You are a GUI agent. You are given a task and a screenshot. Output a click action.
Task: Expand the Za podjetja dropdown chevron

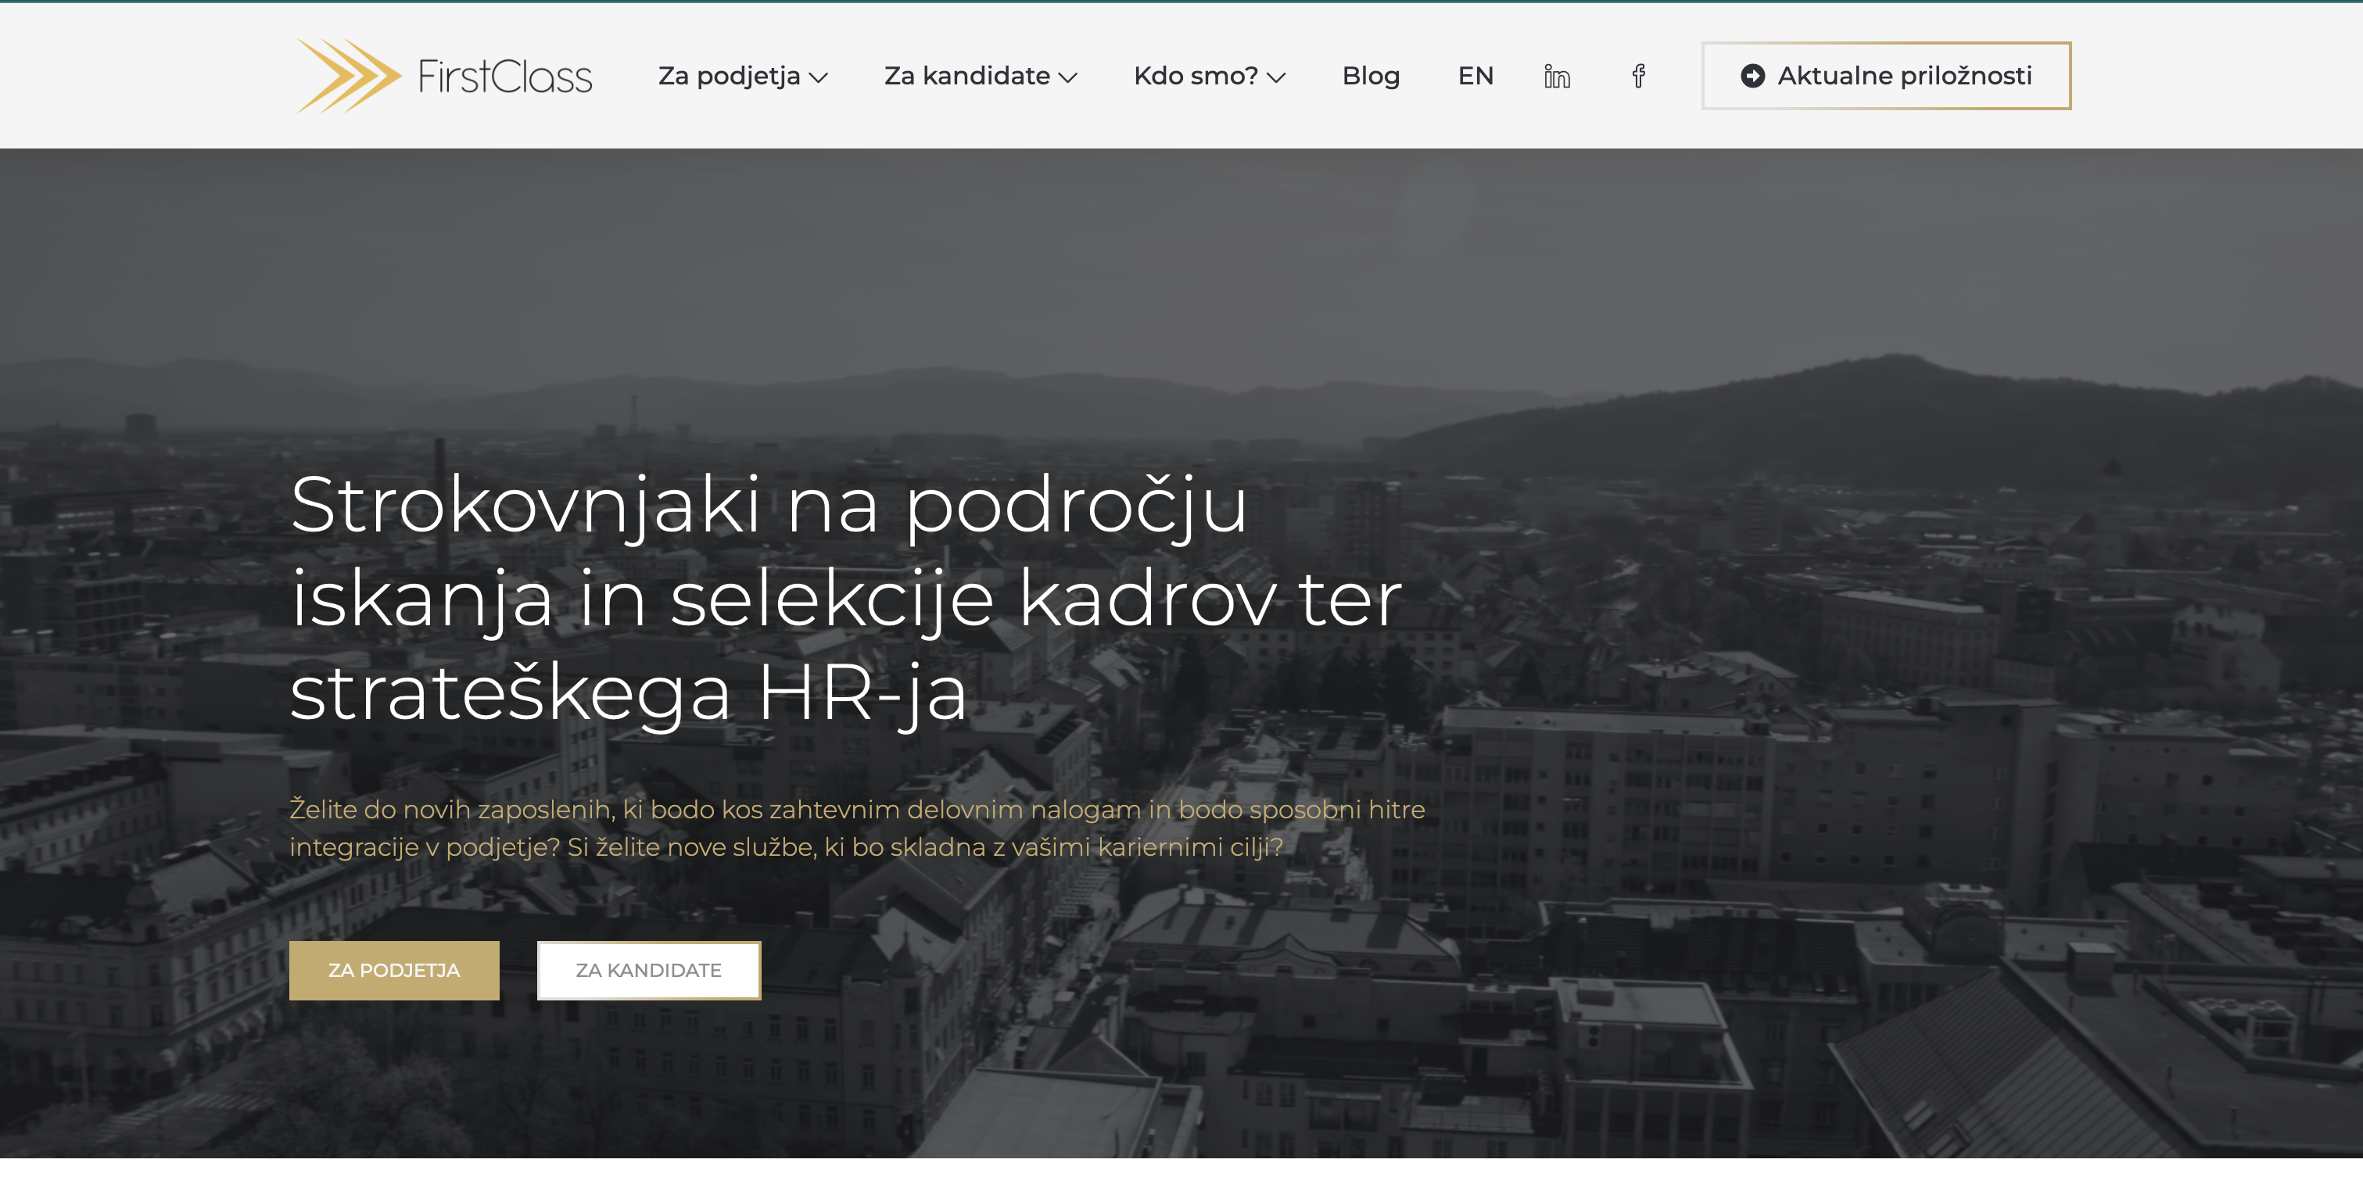point(818,78)
